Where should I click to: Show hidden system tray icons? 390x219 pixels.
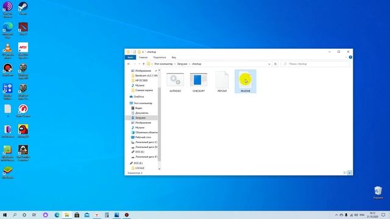point(336,215)
